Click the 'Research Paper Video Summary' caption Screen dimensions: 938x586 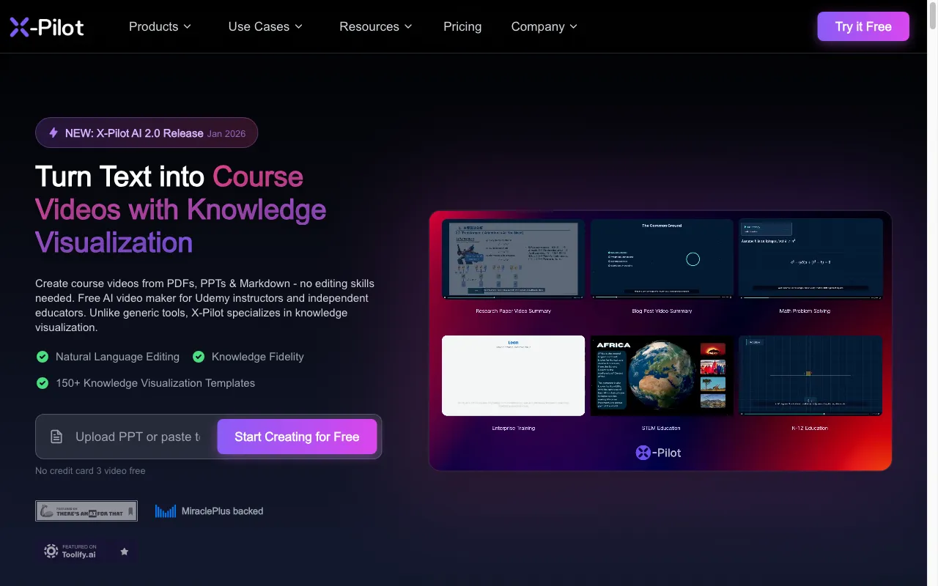(513, 311)
